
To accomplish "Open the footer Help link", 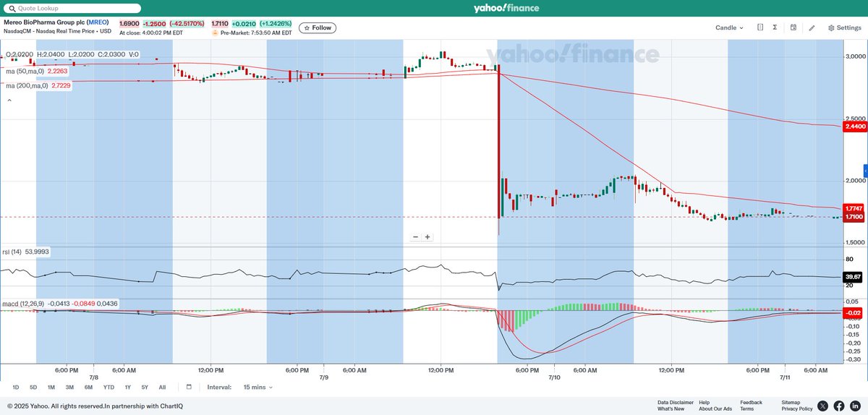I will coord(705,402).
